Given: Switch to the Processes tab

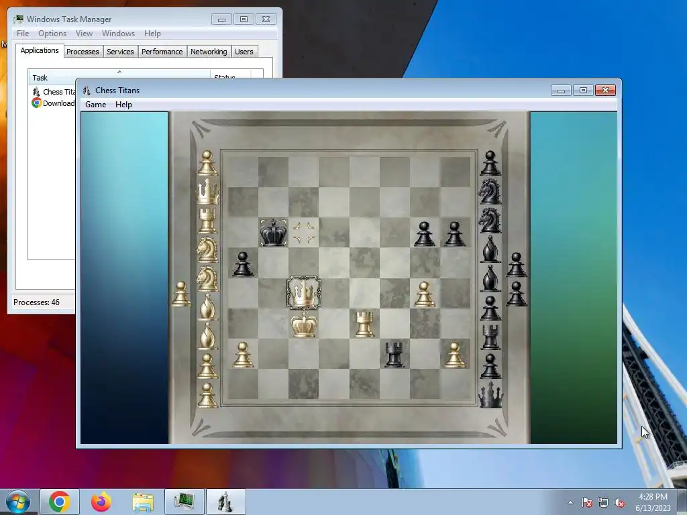Looking at the screenshot, I should 83,52.
